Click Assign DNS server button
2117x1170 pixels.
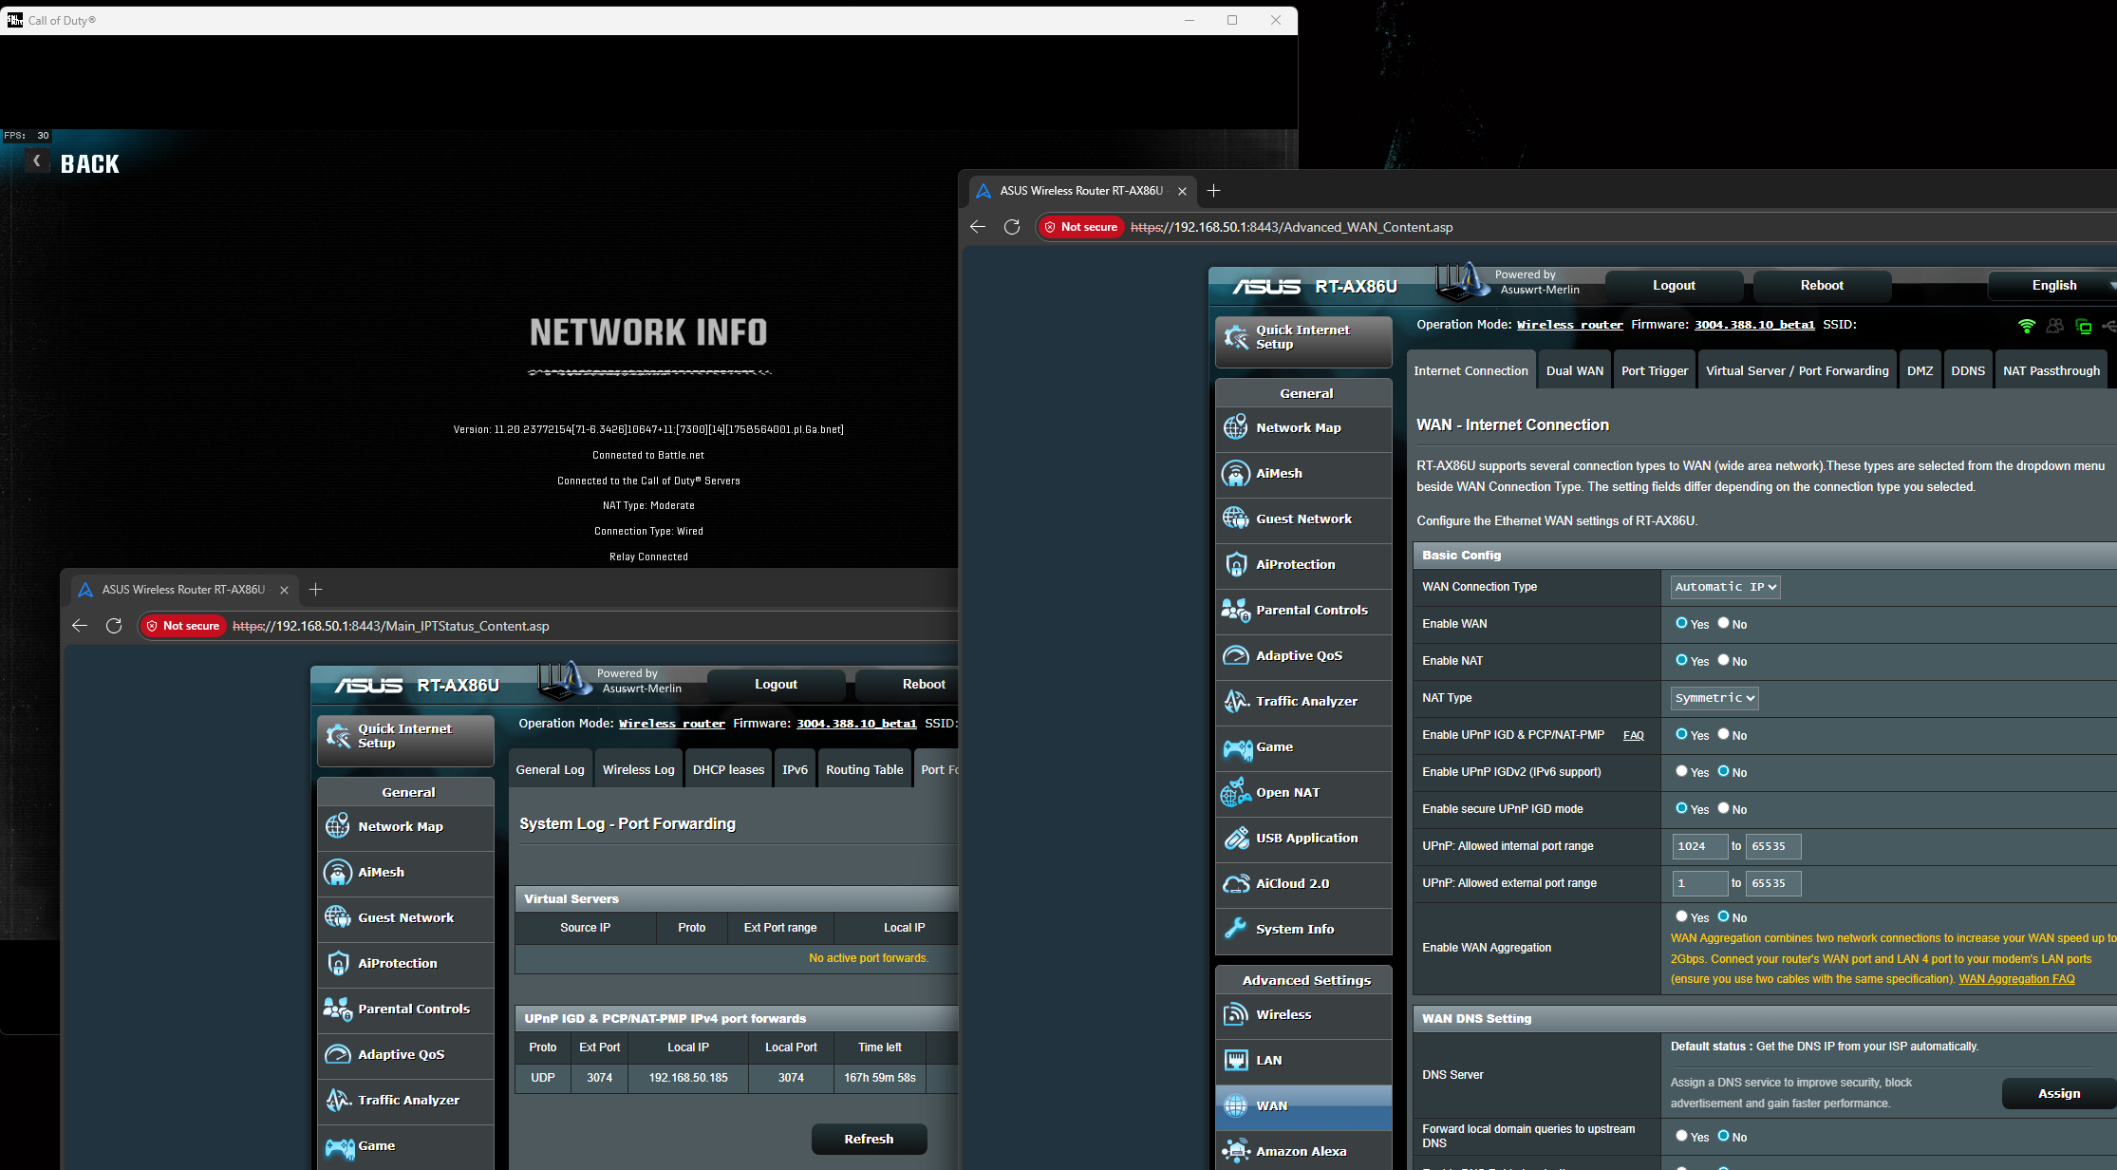point(2059,1093)
